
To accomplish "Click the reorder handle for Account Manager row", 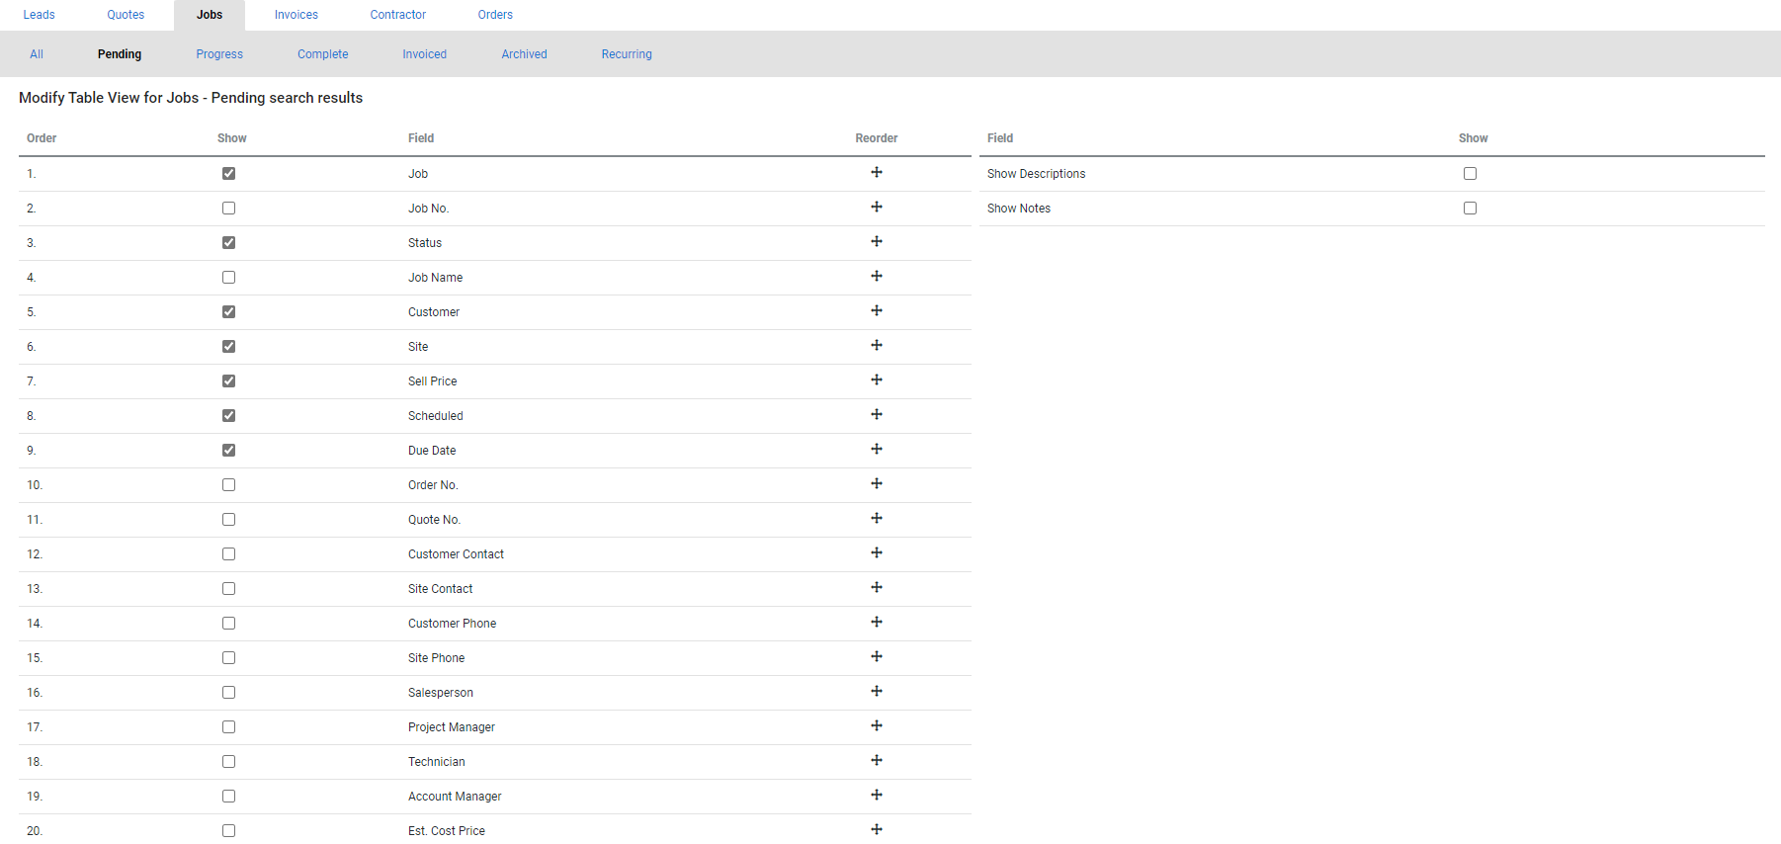I will tap(877, 795).
